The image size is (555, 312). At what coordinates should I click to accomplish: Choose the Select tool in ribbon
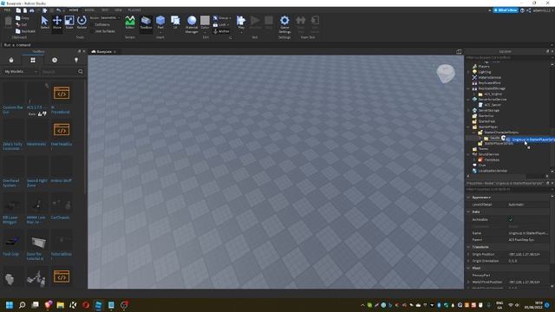(x=44, y=23)
